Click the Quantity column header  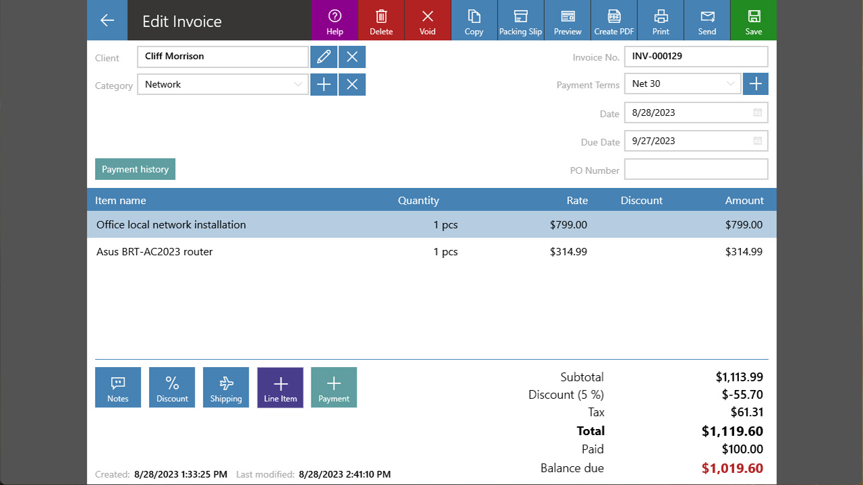(418, 200)
